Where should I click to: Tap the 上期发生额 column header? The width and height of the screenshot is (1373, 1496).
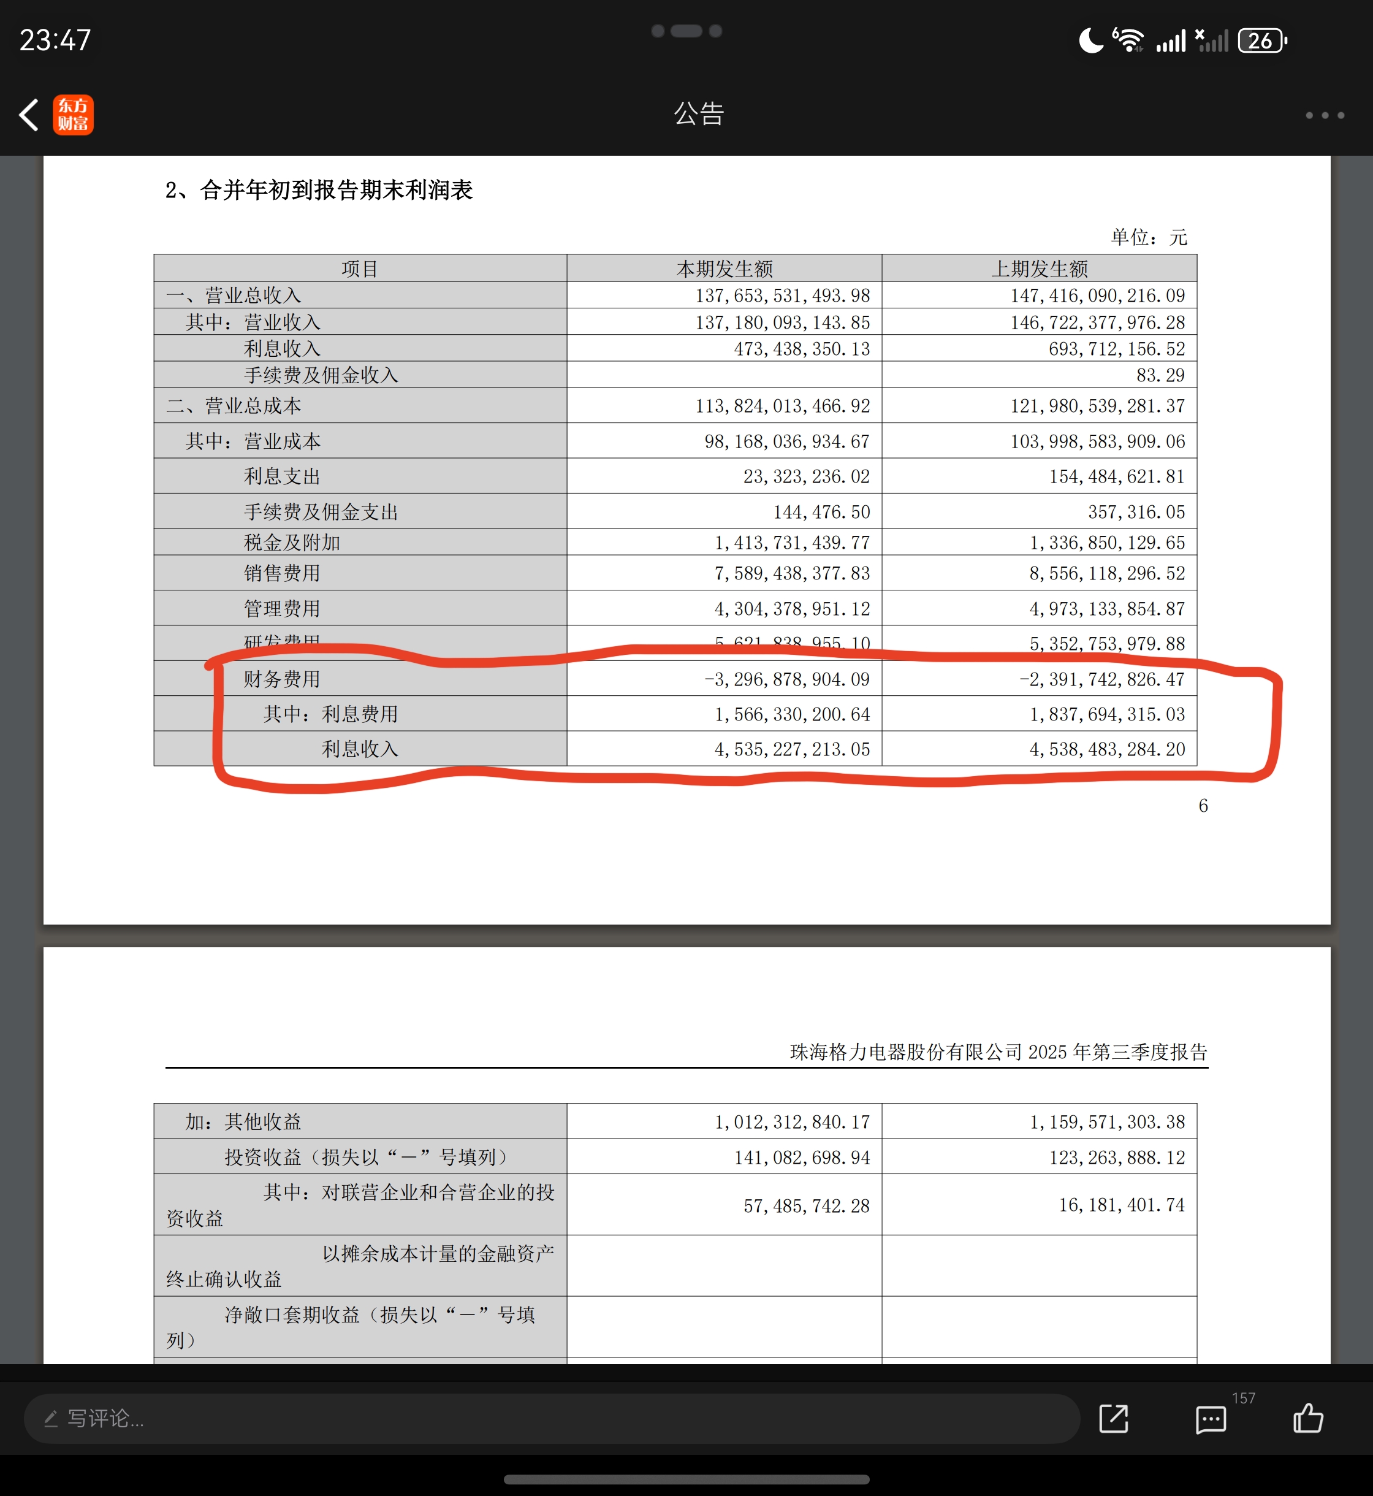(1040, 269)
